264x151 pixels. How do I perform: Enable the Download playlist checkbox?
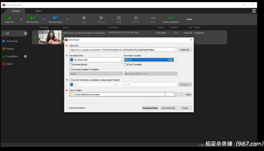71,65
